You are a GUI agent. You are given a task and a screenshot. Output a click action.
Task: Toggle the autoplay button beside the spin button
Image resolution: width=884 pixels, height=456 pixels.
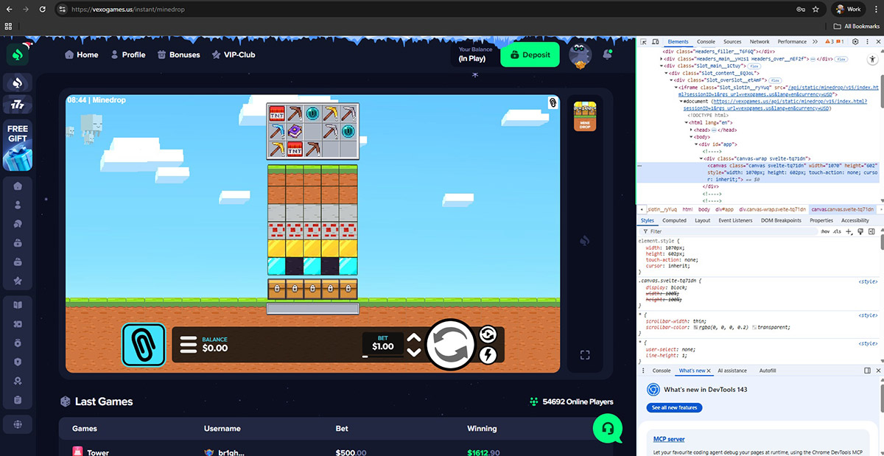pyautogui.click(x=488, y=334)
